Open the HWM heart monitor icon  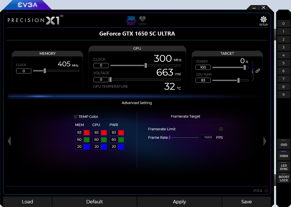point(142,21)
